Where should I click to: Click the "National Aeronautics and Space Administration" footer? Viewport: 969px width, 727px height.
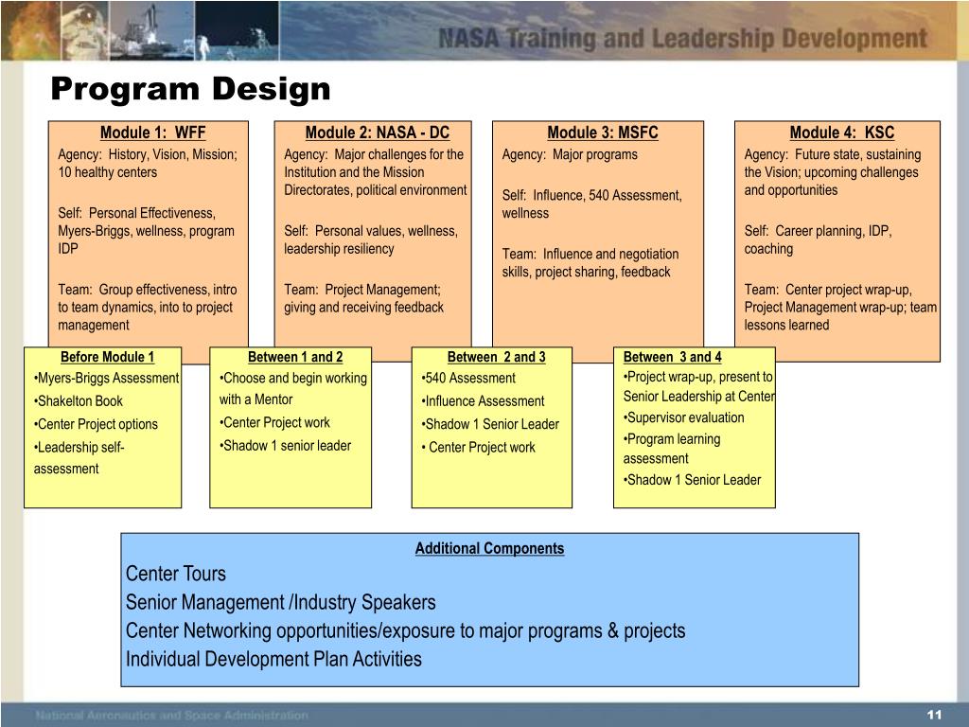(x=172, y=716)
